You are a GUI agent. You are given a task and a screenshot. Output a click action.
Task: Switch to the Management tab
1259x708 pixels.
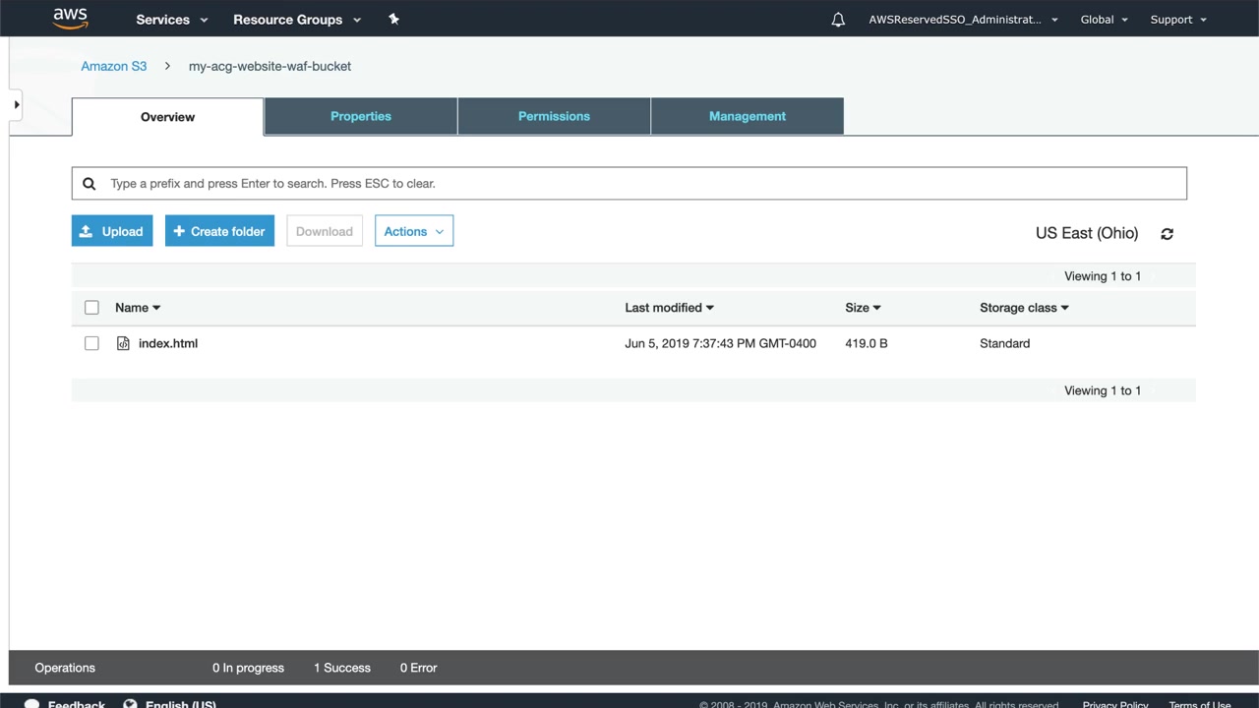[x=748, y=116]
